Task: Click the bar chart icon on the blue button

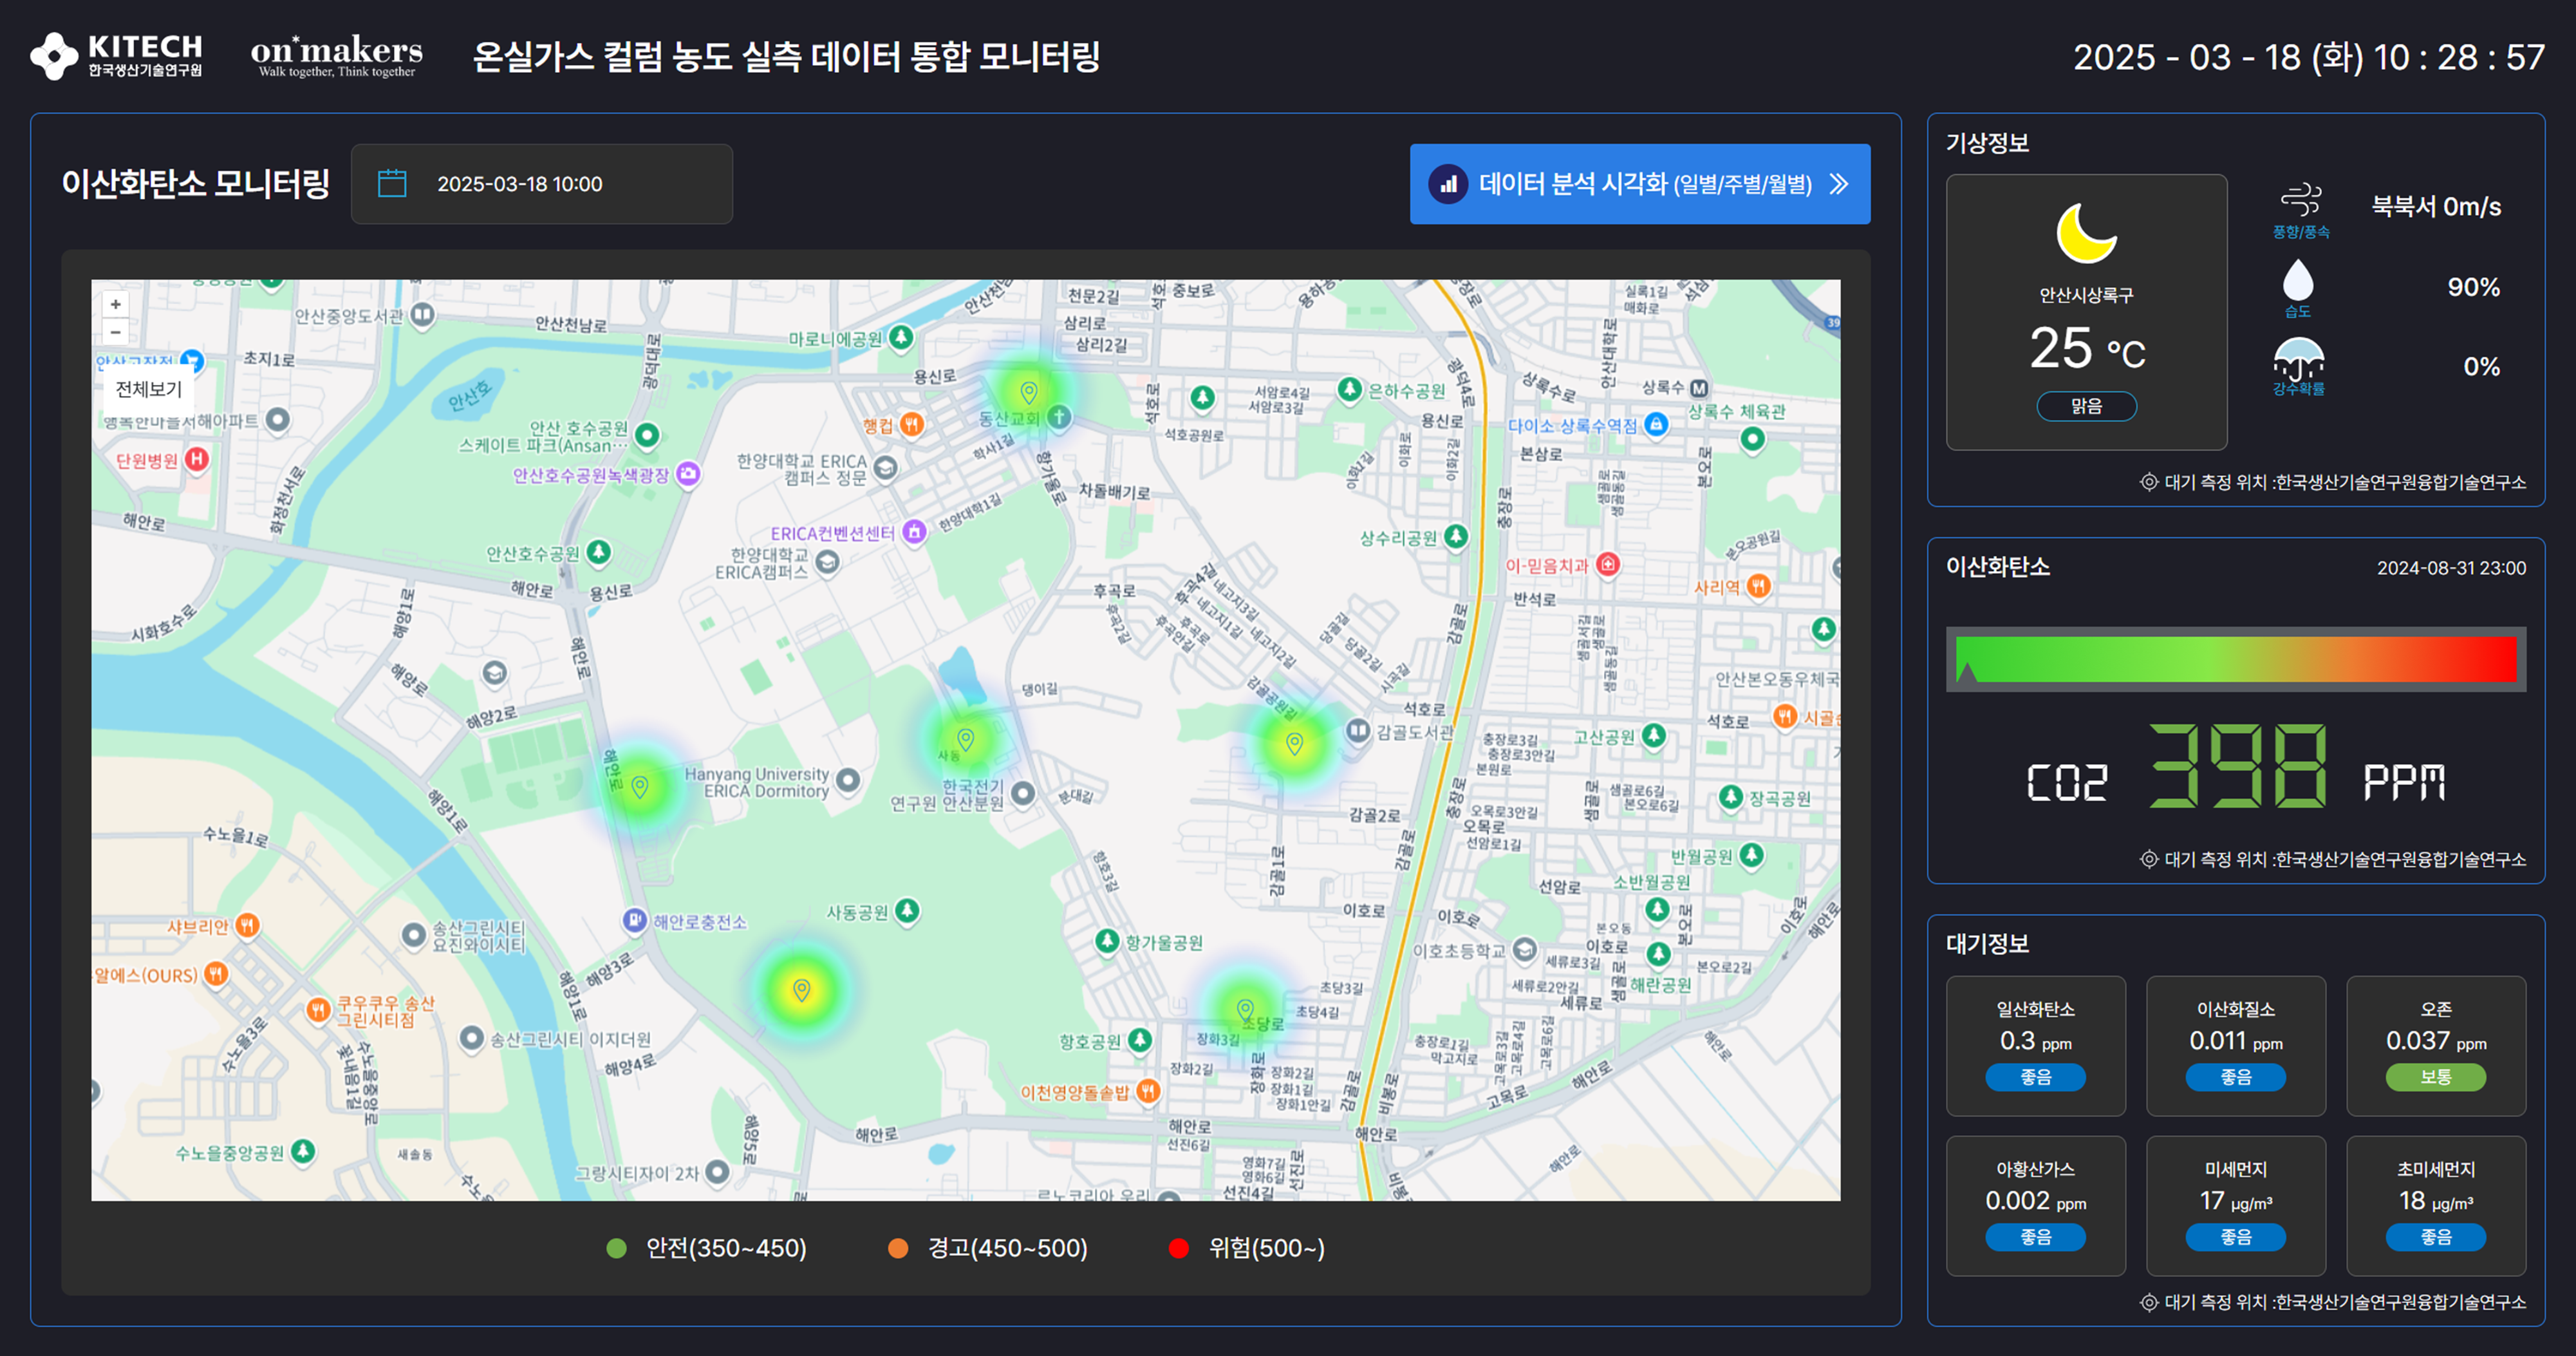Action: coord(1449,184)
